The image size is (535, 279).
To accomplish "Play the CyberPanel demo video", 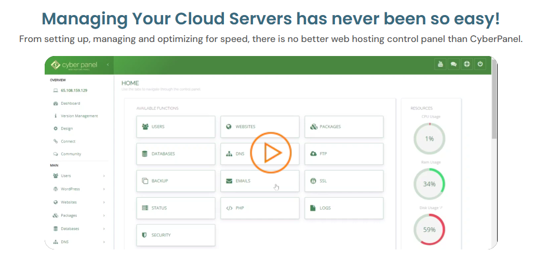I will click(x=271, y=152).
